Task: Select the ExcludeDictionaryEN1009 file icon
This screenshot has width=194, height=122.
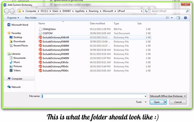Action: point(40,50)
